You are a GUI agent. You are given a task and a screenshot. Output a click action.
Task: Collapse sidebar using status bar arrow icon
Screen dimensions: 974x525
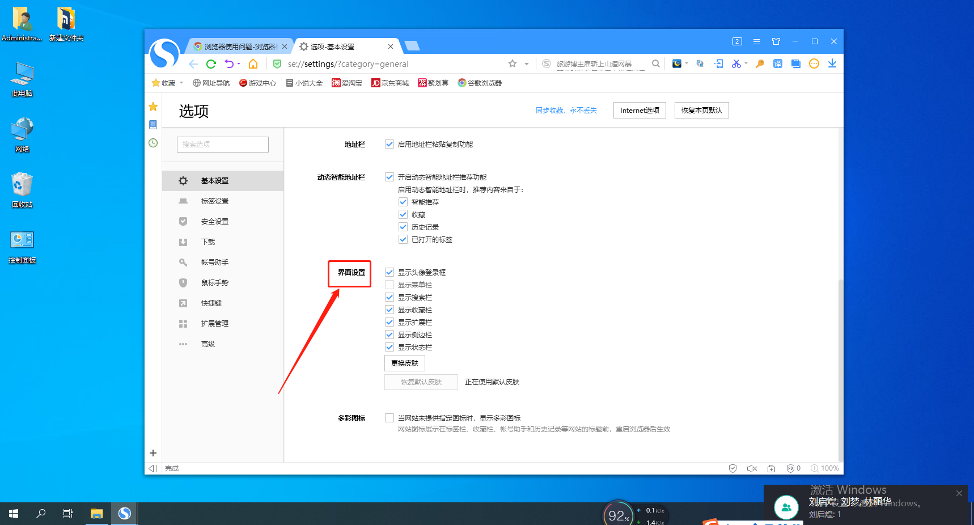coord(153,468)
